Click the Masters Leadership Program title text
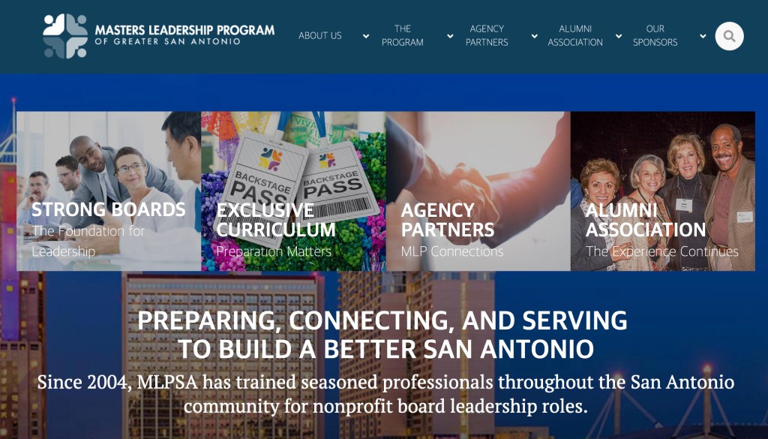The image size is (768, 439). tap(184, 35)
